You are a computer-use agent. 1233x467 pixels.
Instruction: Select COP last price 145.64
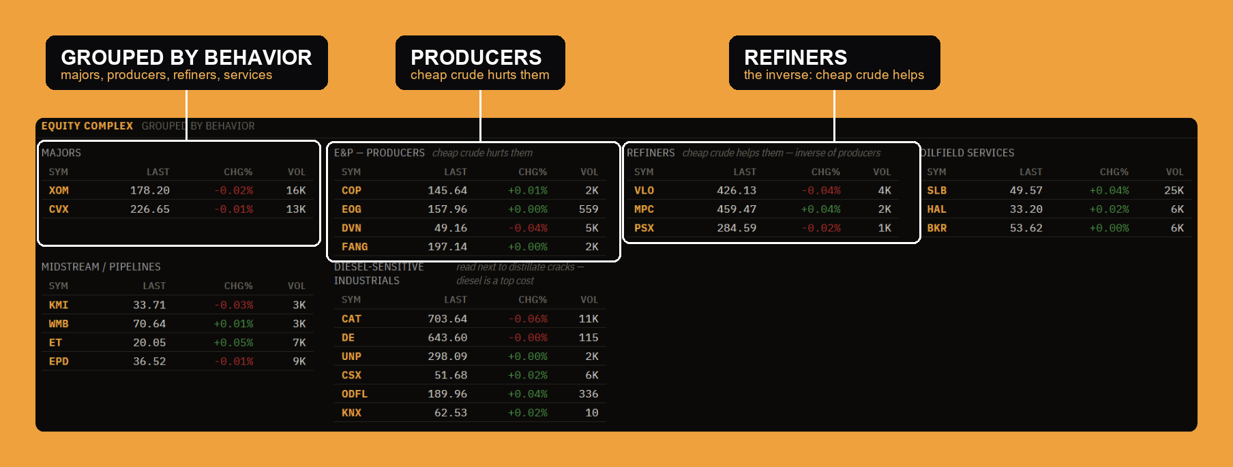tap(447, 191)
